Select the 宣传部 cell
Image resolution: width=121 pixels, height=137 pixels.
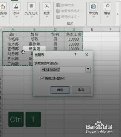coord(13,49)
